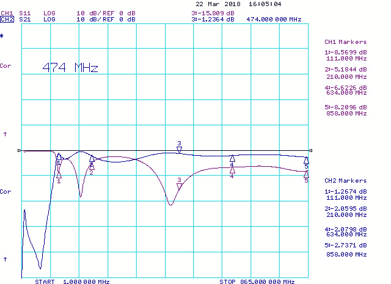391x284 pixels.
Task: Click '634.000 MHz' under CH1 Markers
Action: [346, 93]
